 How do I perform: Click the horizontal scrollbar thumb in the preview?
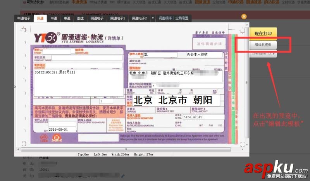click(126, 149)
